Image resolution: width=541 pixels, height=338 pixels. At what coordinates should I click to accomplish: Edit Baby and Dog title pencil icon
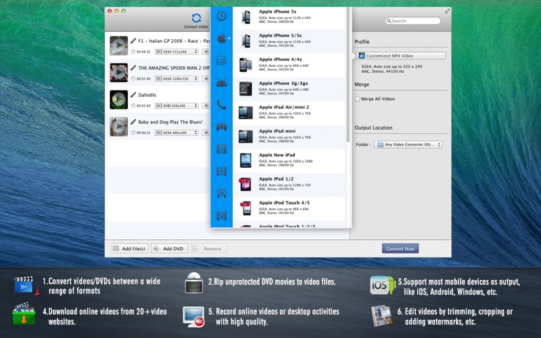pos(133,122)
